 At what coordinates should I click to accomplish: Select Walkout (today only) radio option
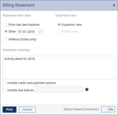[6, 39]
